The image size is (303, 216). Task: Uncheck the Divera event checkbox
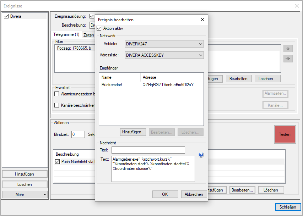pos(6,16)
